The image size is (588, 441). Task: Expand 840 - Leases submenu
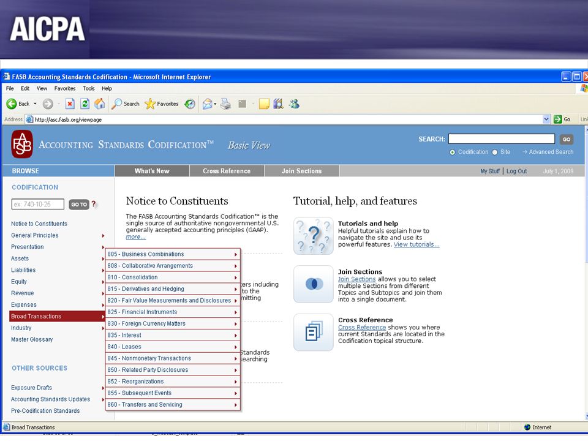(236, 347)
